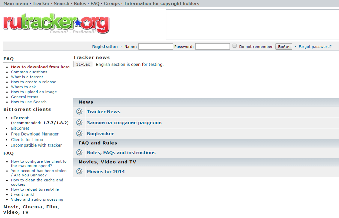Open Clients for Linux link
This screenshot has width=339, height=218.
[x=27, y=139]
